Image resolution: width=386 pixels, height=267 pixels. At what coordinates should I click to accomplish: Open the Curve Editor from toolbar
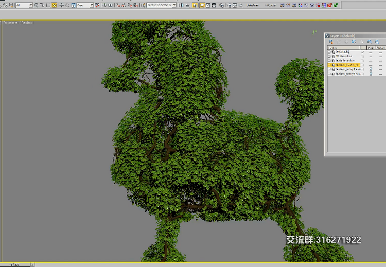click(208, 5)
